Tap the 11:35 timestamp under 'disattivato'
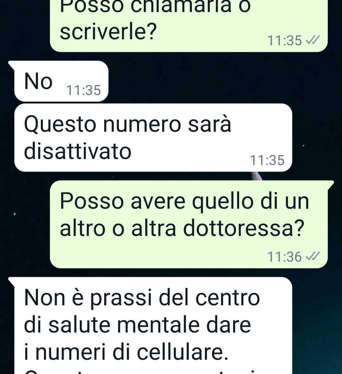 267,160
